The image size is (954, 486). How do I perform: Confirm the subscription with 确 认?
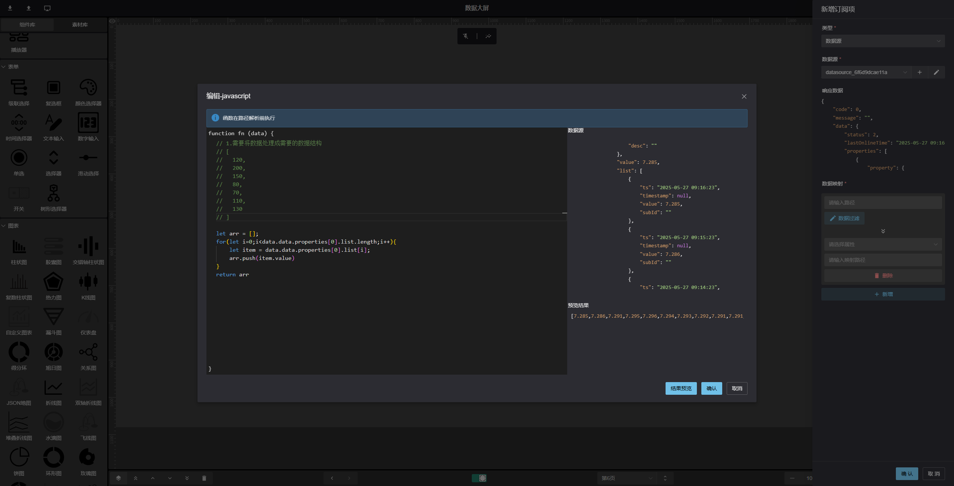click(907, 474)
